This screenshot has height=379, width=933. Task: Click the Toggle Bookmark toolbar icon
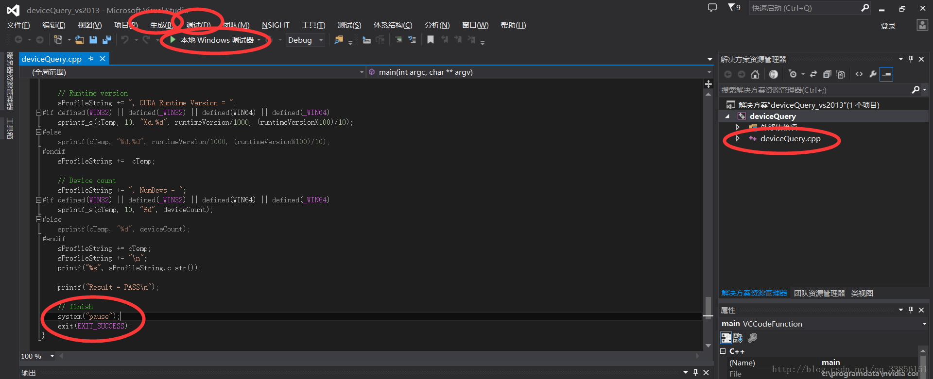click(x=431, y=40)
